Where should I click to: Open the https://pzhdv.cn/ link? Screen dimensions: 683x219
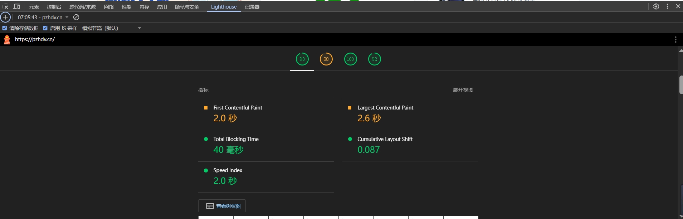[35, 39]
